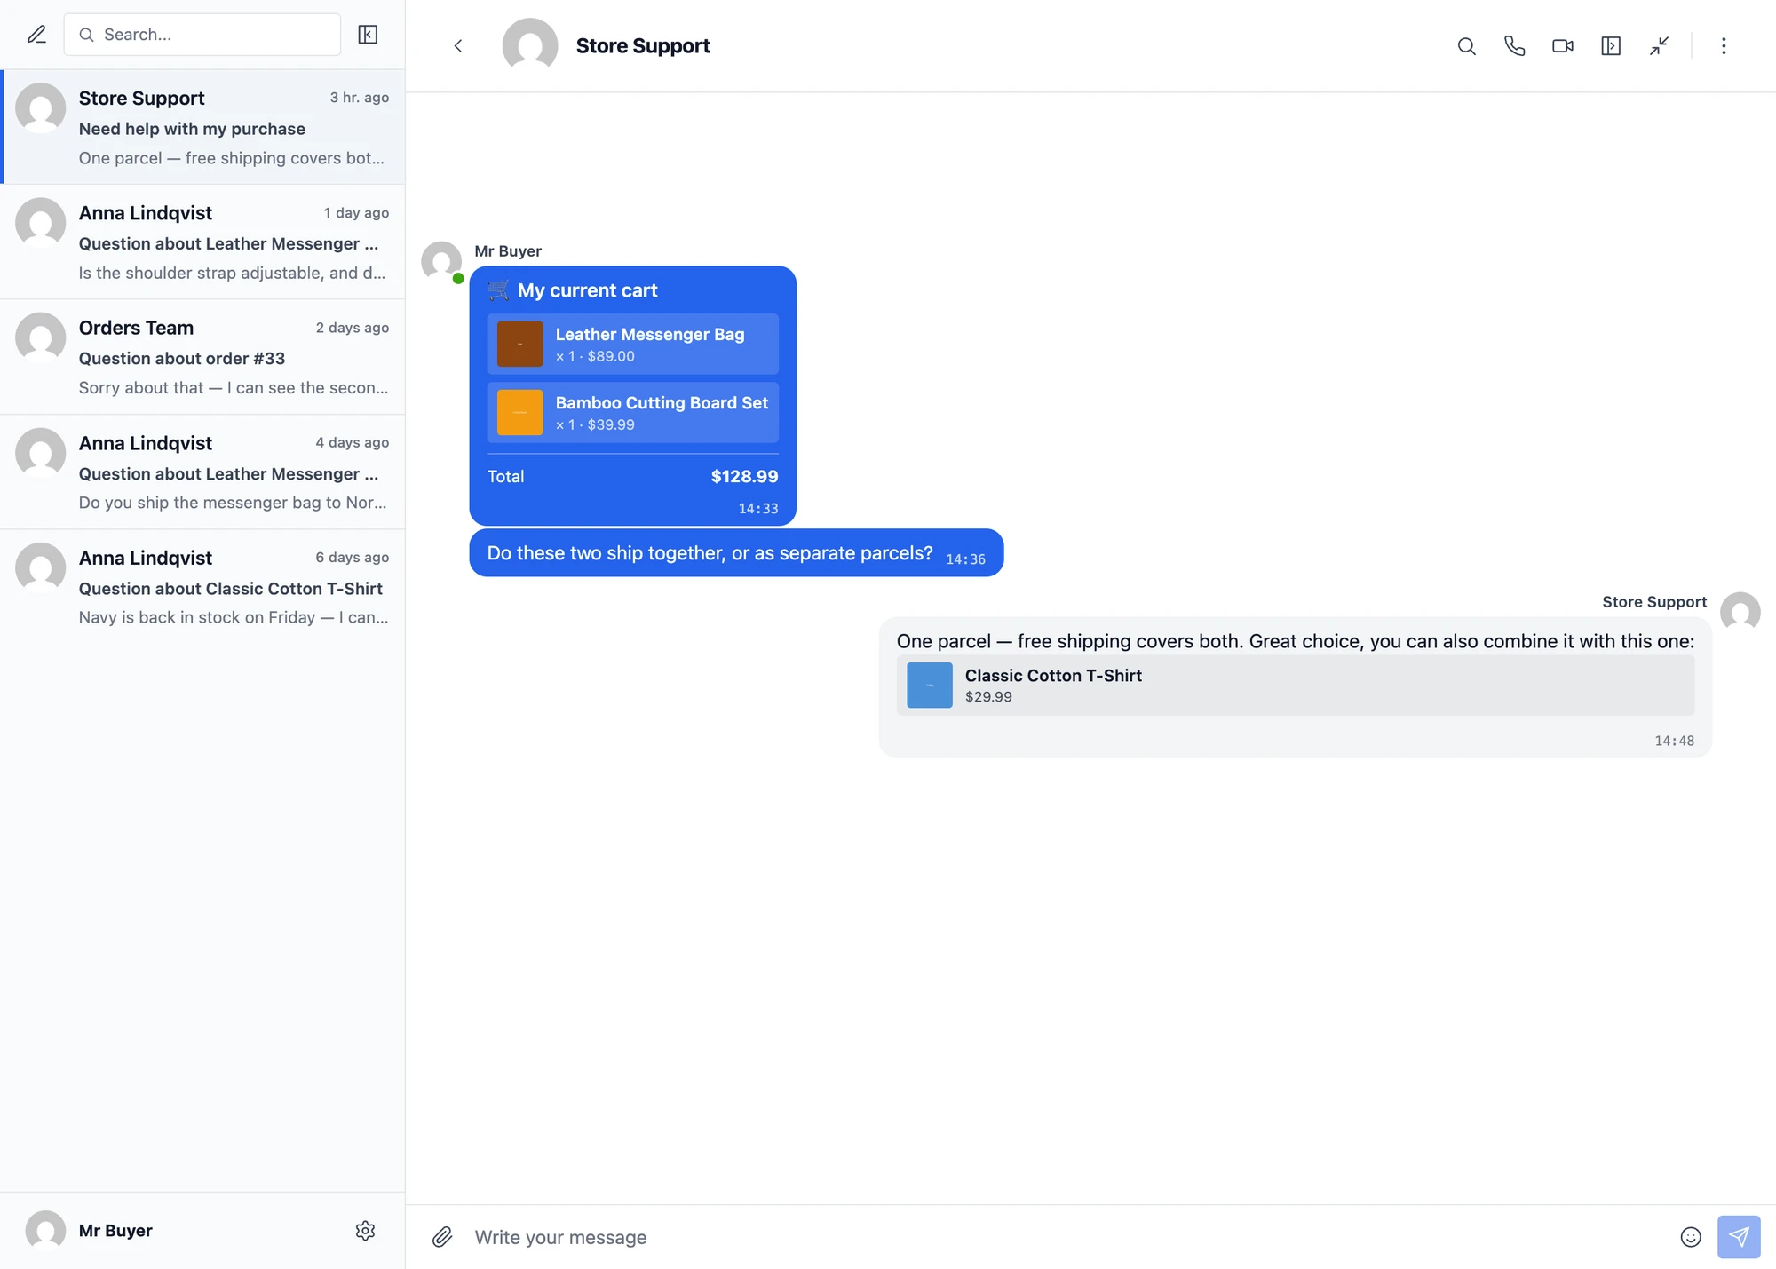Open the three-dot more options menu
Image resolution: width=1776 pixels, height=1269 pixels.
click(x=1724, y=46)
